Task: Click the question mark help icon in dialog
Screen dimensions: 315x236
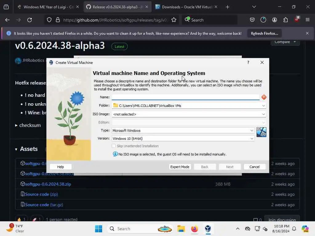Action: [248, 62]
